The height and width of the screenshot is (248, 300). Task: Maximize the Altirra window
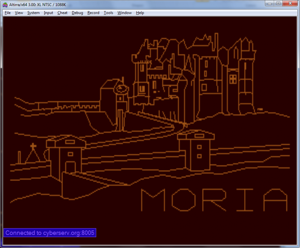pos(278,3)
